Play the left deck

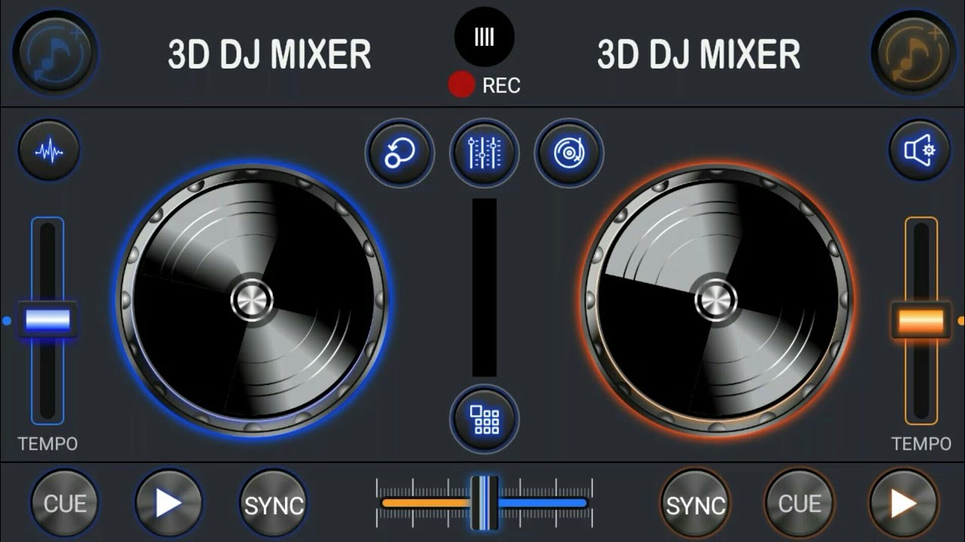(167, 503)
